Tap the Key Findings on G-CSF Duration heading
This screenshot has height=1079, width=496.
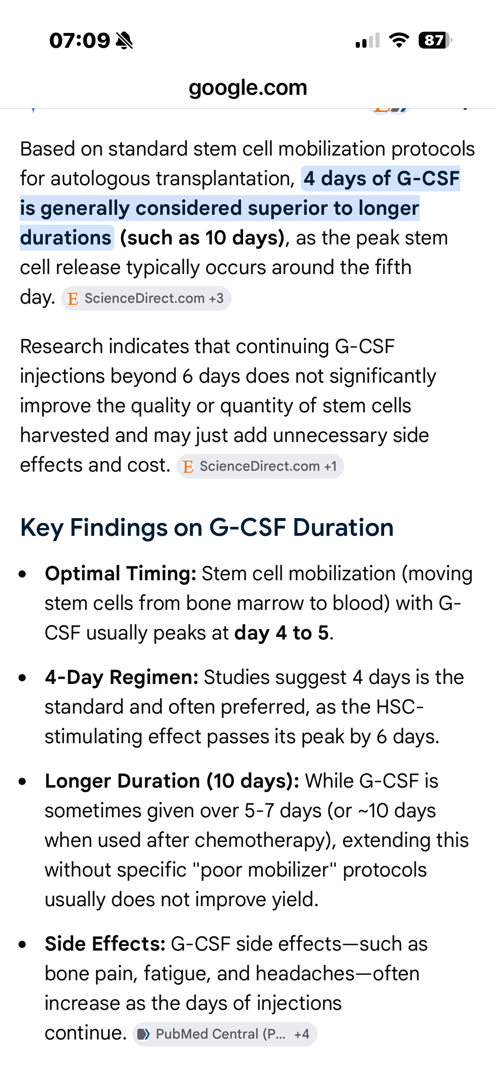(207, 527)
